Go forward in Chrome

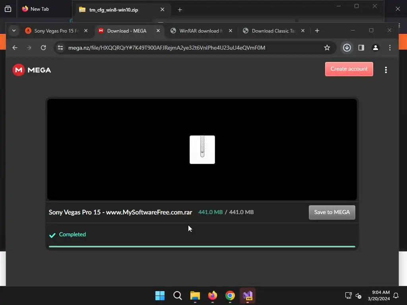29,48
